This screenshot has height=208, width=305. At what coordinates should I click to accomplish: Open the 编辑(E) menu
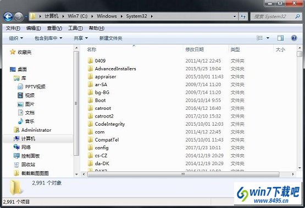point(34,29)
